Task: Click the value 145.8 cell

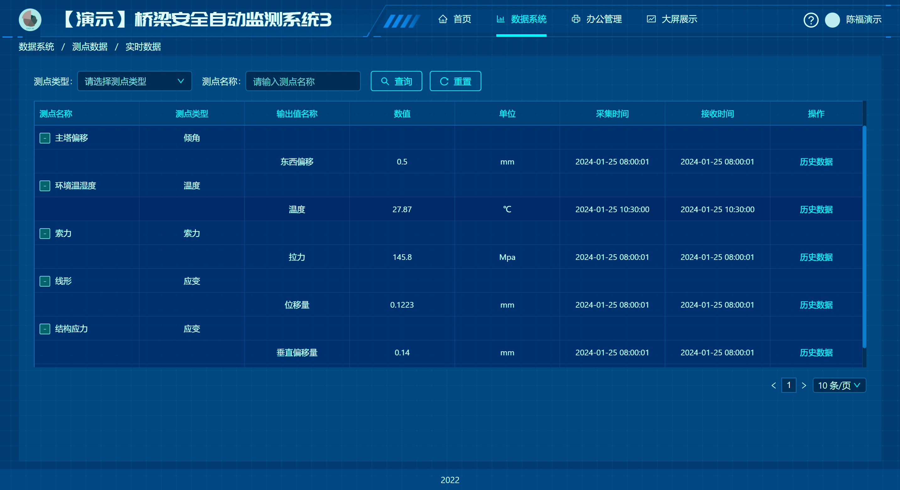Action: tap(402, 257)
